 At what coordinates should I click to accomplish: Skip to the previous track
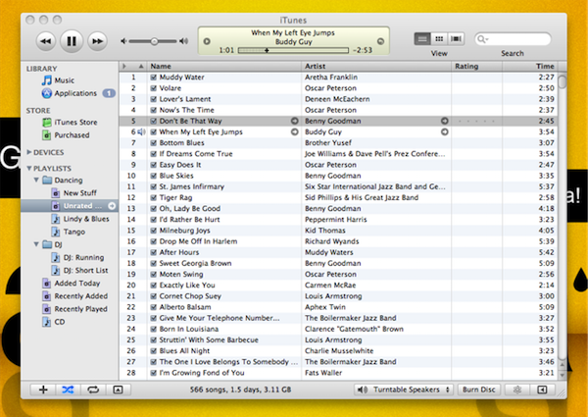(46, 41)
